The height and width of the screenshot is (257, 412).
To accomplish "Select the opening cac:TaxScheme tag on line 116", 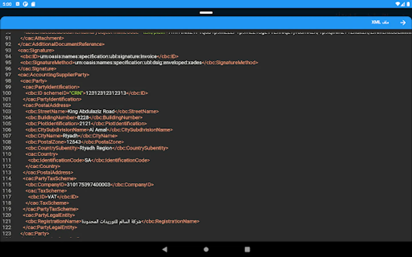I will 46,191.
